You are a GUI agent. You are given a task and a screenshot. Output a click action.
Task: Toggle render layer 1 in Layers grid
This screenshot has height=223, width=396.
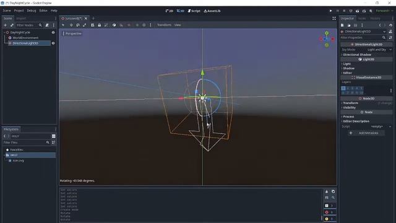point(343,88)
